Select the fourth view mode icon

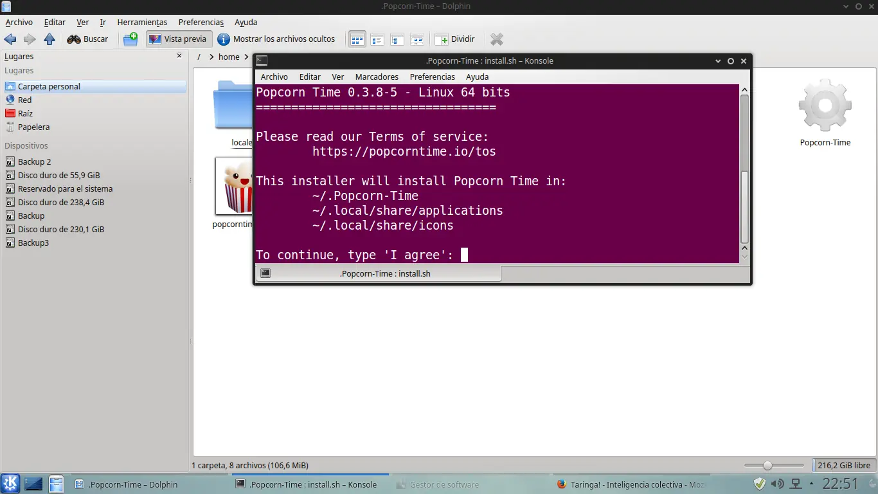417,39
